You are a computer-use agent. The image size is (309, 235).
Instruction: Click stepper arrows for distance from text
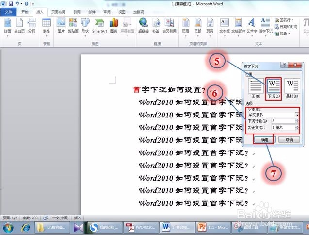(x=297, y=128)
